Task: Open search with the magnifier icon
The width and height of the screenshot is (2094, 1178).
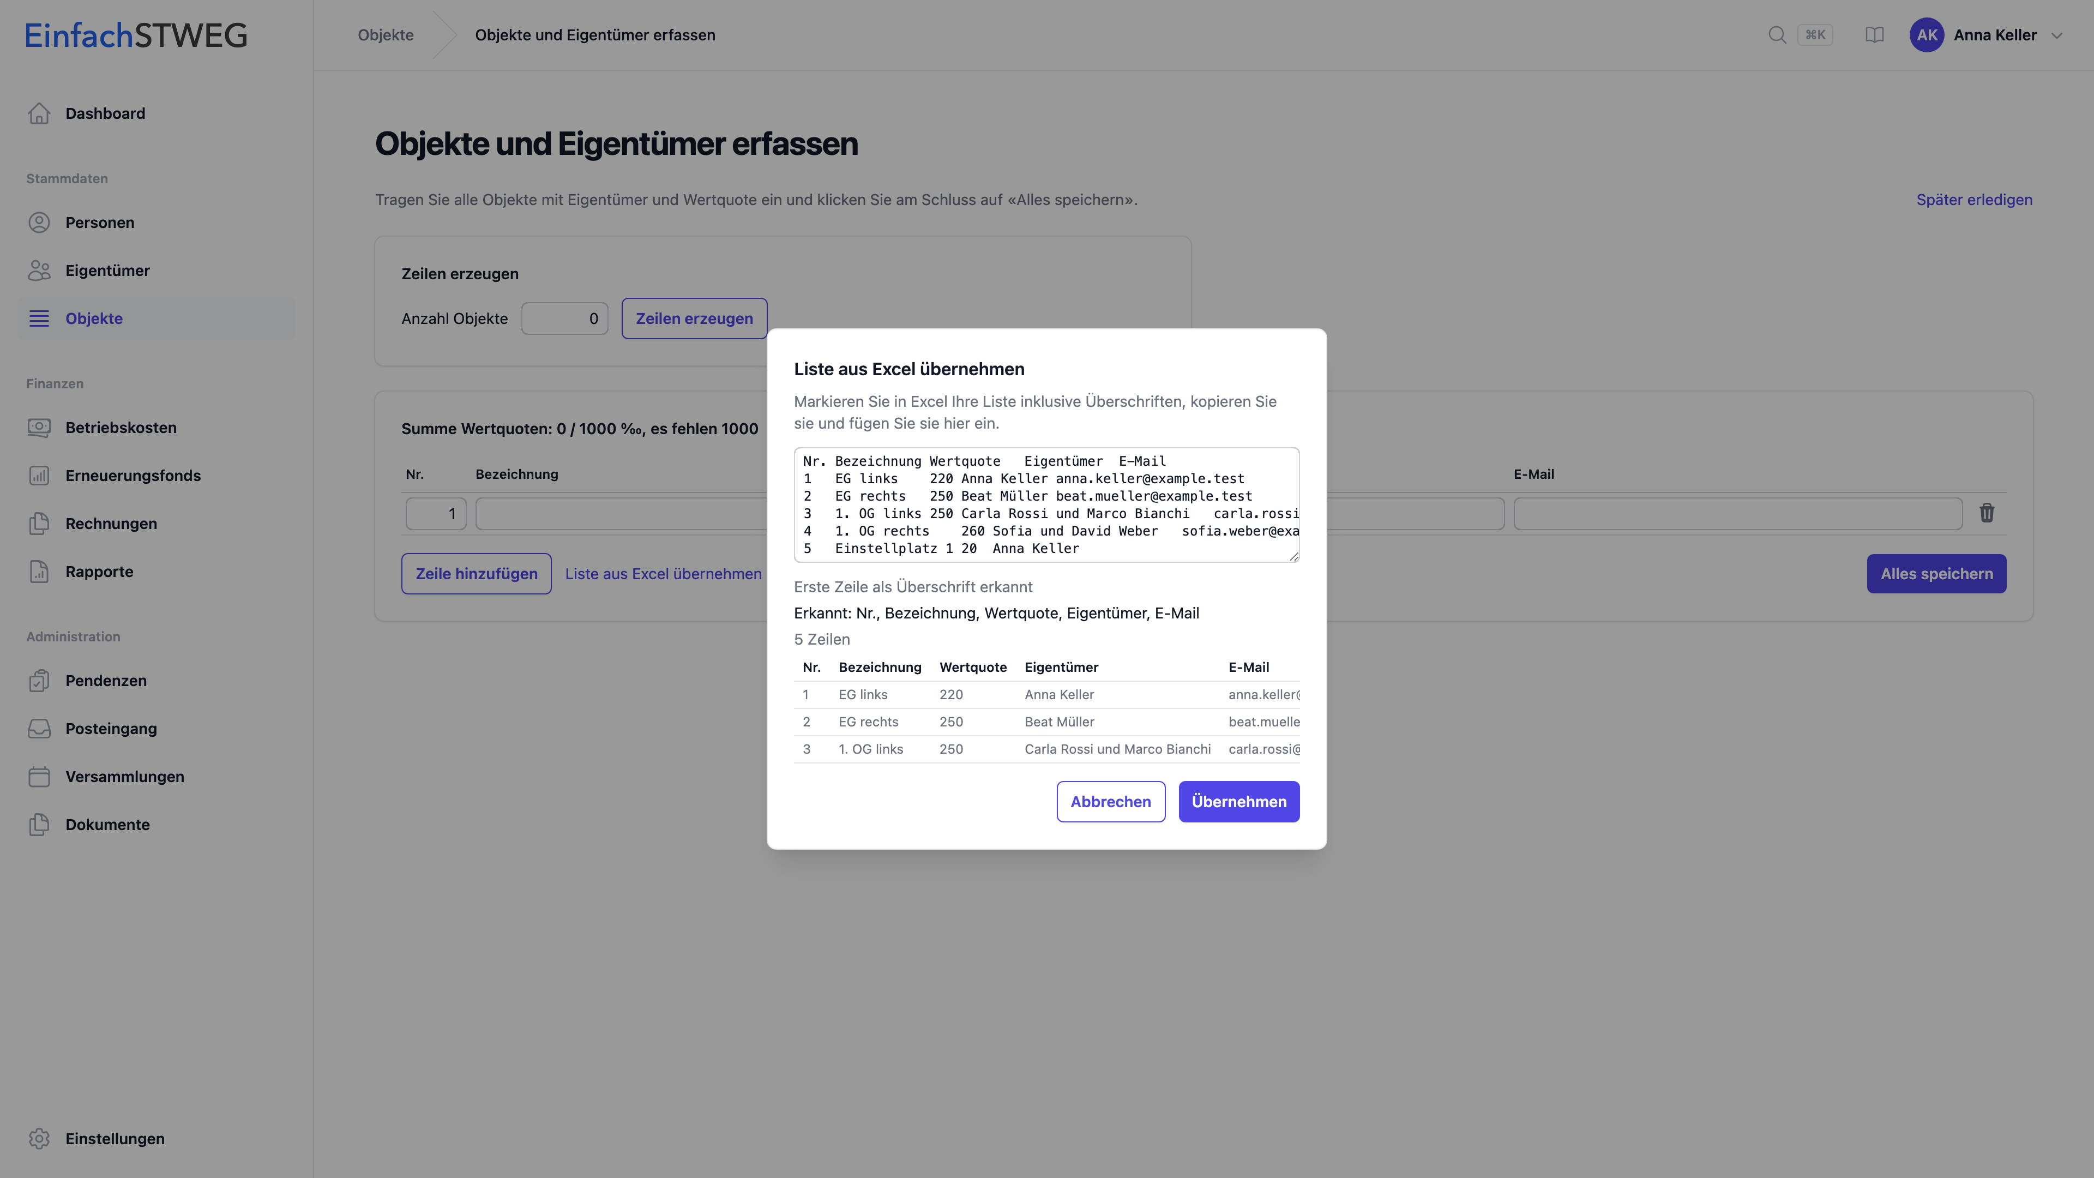Action: (x=1777, y=35)
